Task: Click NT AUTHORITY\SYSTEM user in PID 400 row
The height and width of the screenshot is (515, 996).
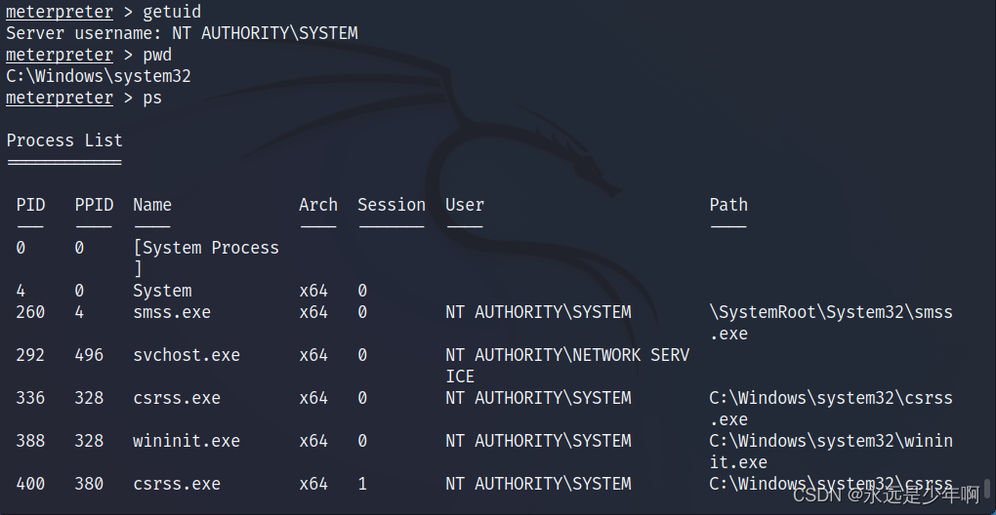Action: tap(538, 484)
